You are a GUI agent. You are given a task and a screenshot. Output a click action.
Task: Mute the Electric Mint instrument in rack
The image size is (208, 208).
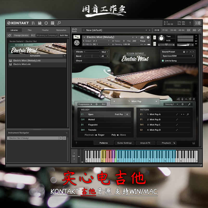(154, 44)
